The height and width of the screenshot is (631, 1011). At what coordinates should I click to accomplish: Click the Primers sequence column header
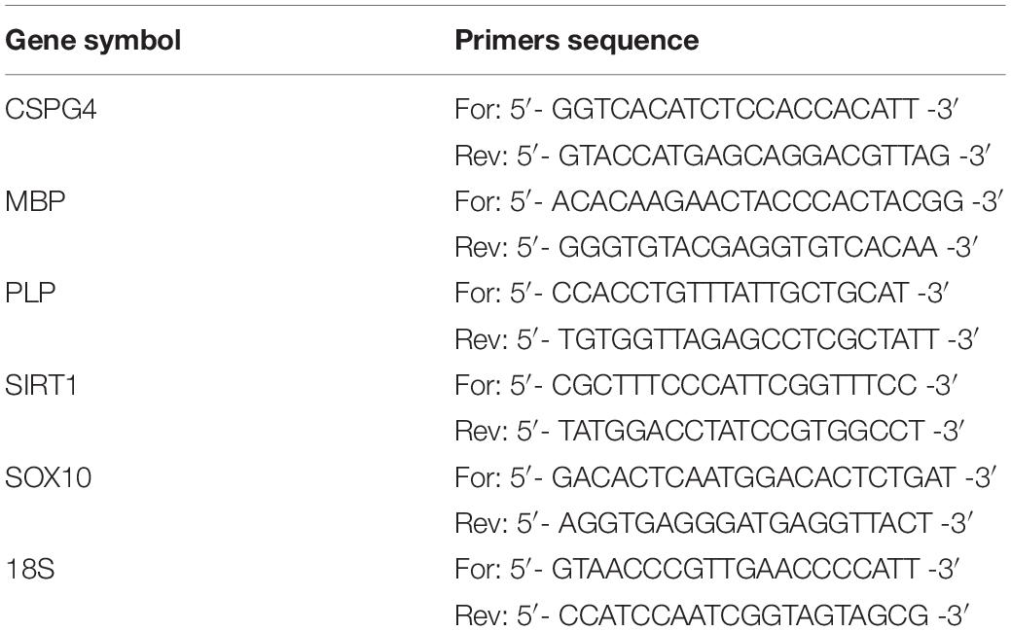point(576,40)
